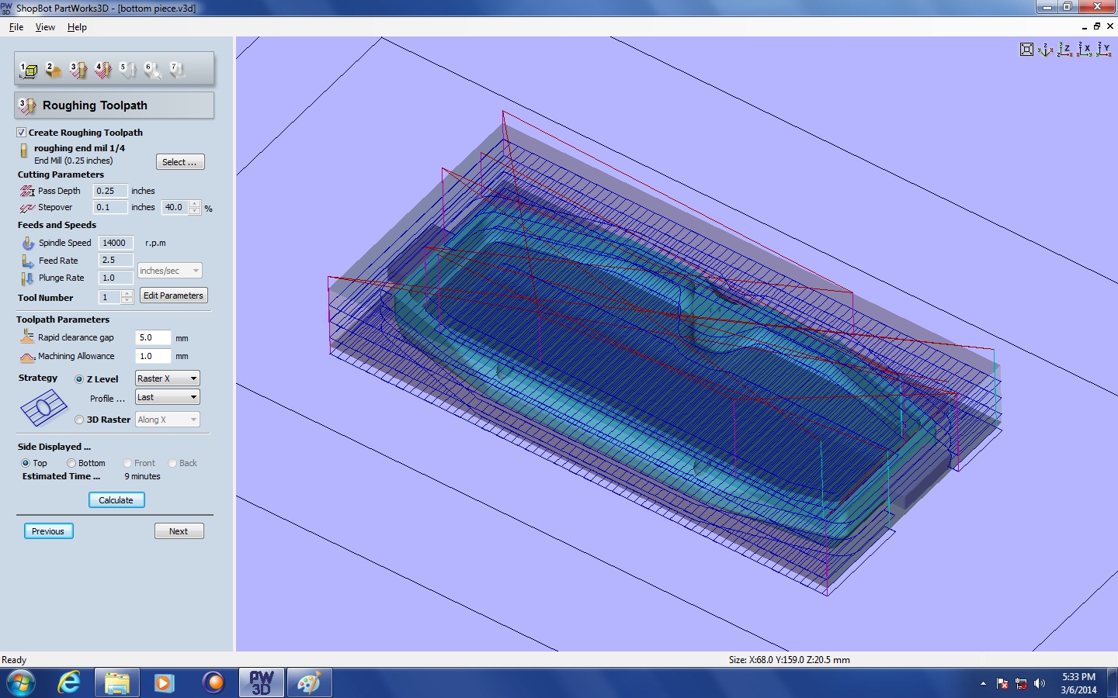Open Windows Explorer from the taskbar
The width and height of the screenshot is (1118, 698).
117,682
